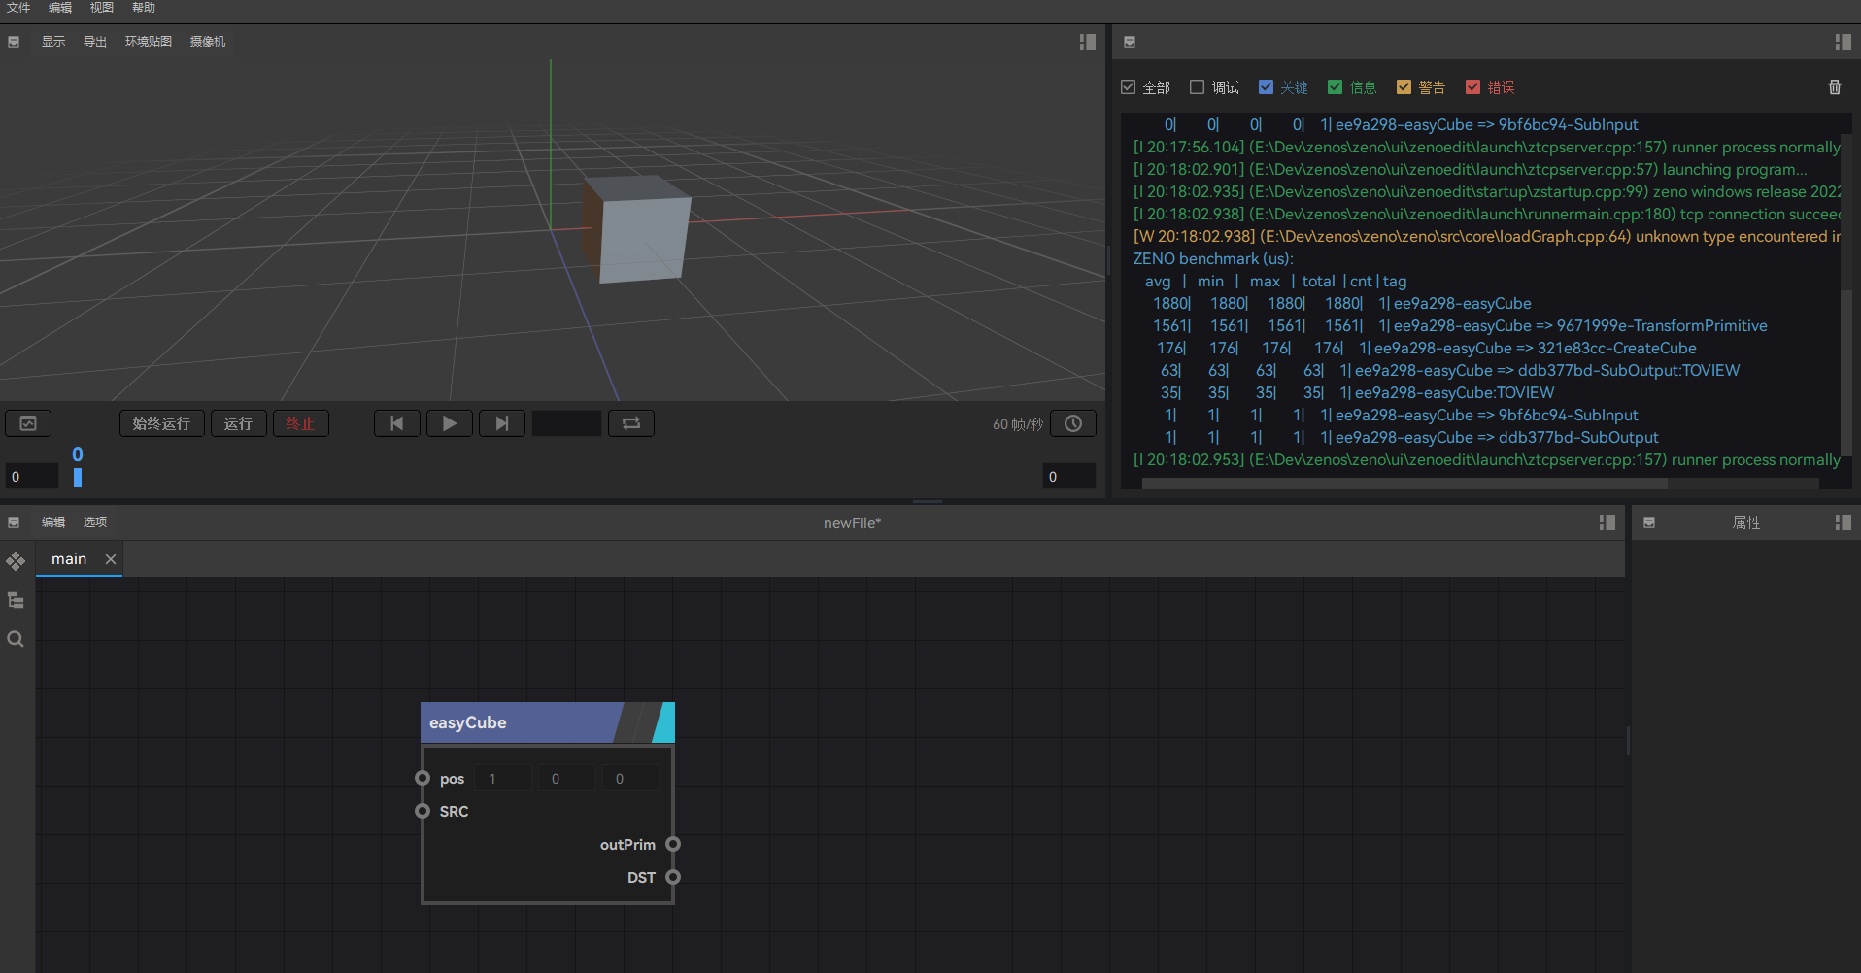The image size is (1861, 973).
Task: Click the current frame input field
Action: click(566, 423)
